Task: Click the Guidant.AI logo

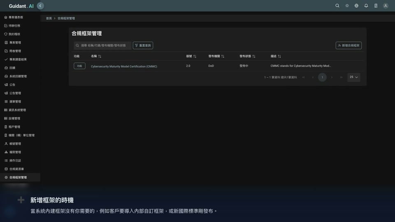Action: point(21,6)
